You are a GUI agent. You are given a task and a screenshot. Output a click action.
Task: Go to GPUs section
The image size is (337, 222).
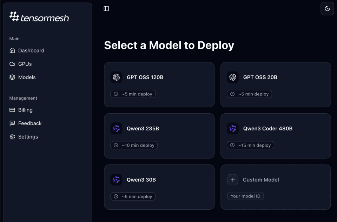25,64
